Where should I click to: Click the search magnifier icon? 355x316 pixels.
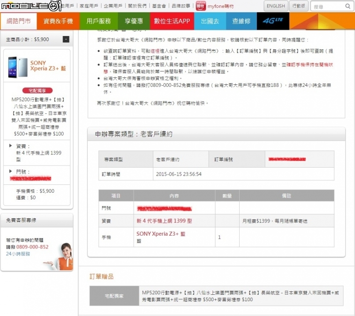(x=348, y=6)
